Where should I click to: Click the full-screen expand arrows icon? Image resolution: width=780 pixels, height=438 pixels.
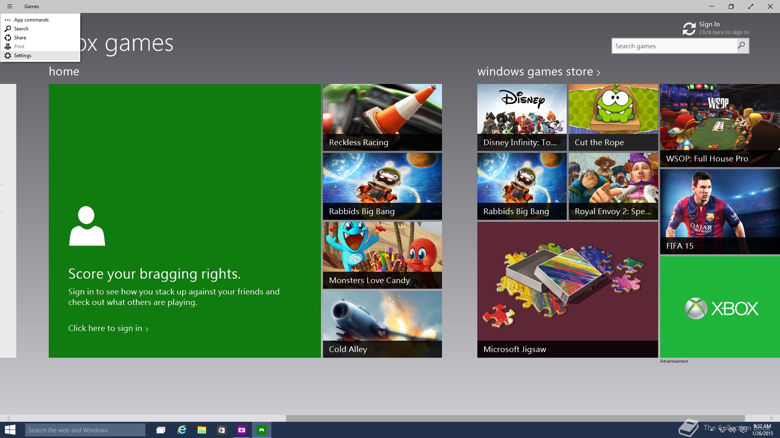tap(750, 6)
